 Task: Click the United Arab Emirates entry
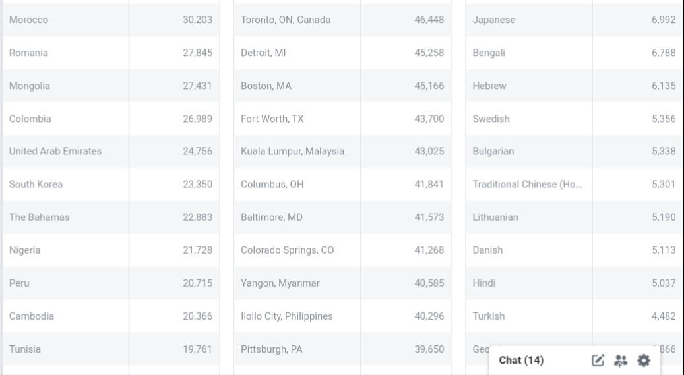pyautogui.click(x=55, y=151)
